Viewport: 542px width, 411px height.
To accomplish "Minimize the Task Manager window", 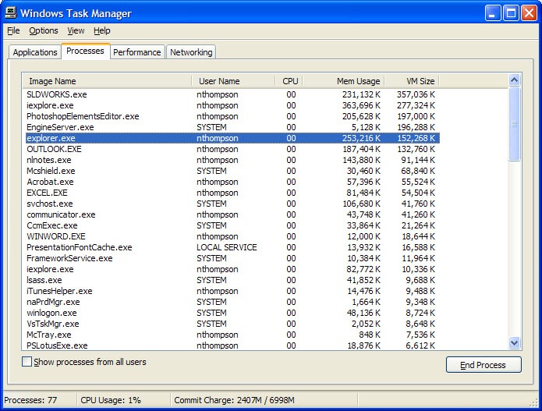I will [493, 13].
